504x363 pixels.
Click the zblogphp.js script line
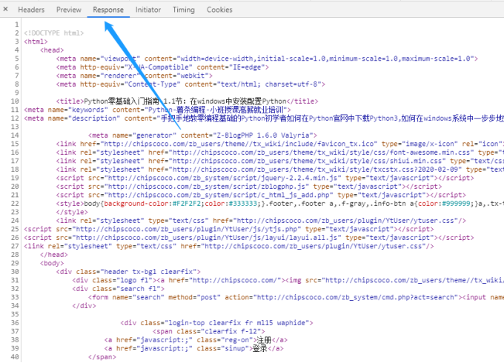click(249, 187)
